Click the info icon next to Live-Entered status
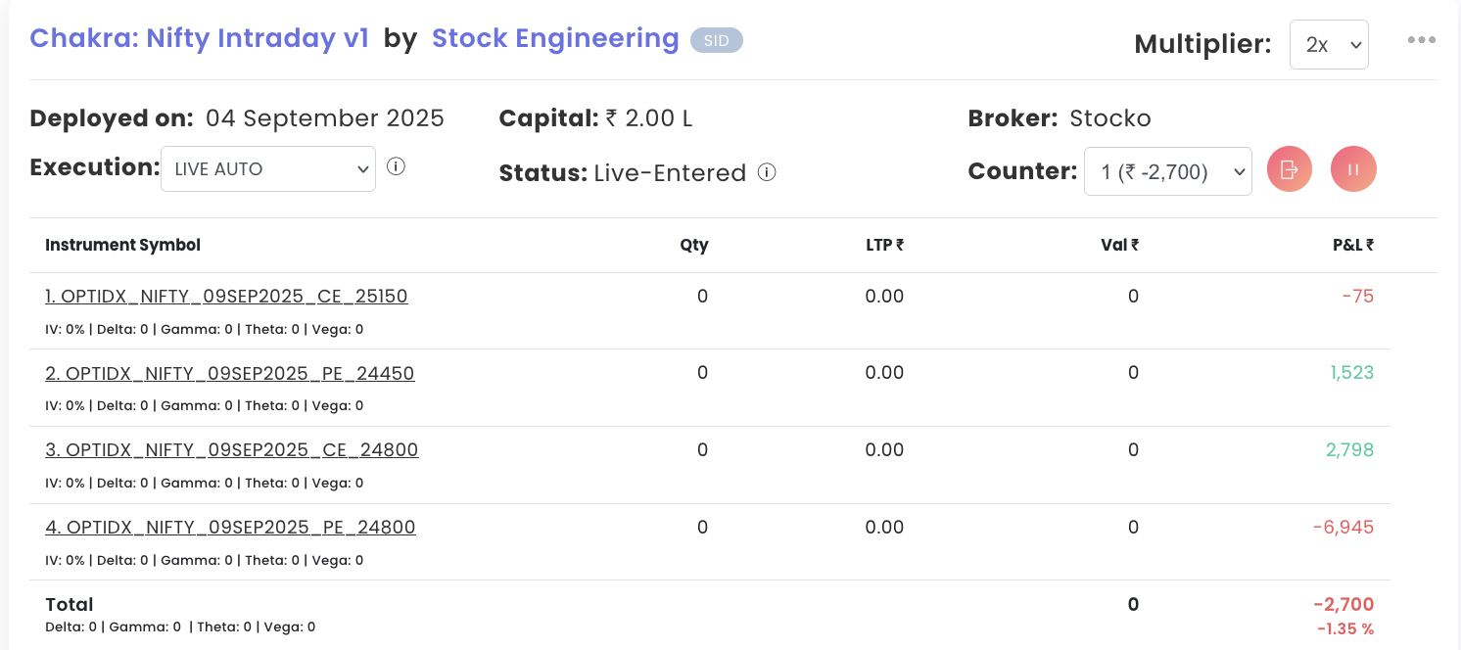The width and height of the screenshot is (1461, 650). (768, 172)
